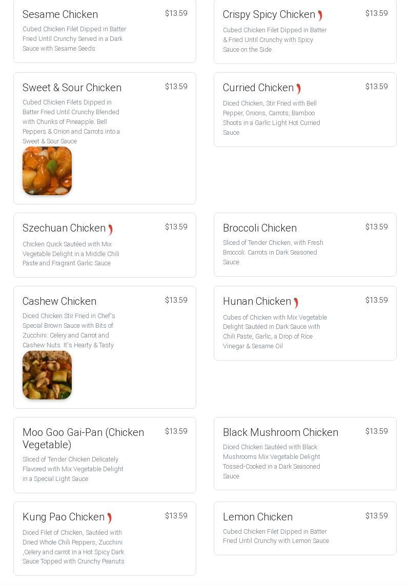410x586 pixels.
Task: Click the chili pepper icon by Szechuan Chicken
Action: pyautogui.click(x=110, y=229)
